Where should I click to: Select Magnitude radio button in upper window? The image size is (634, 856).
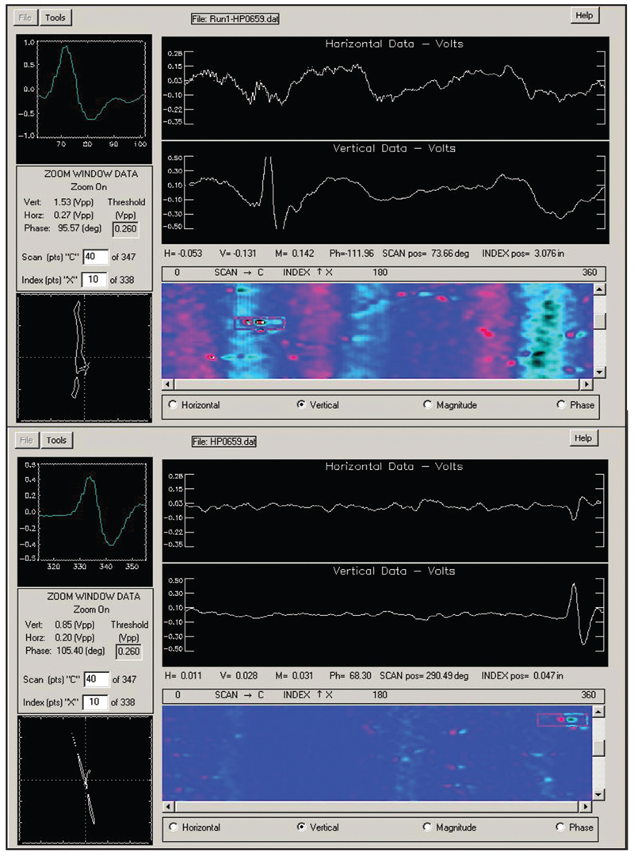(x=428, y=405)
